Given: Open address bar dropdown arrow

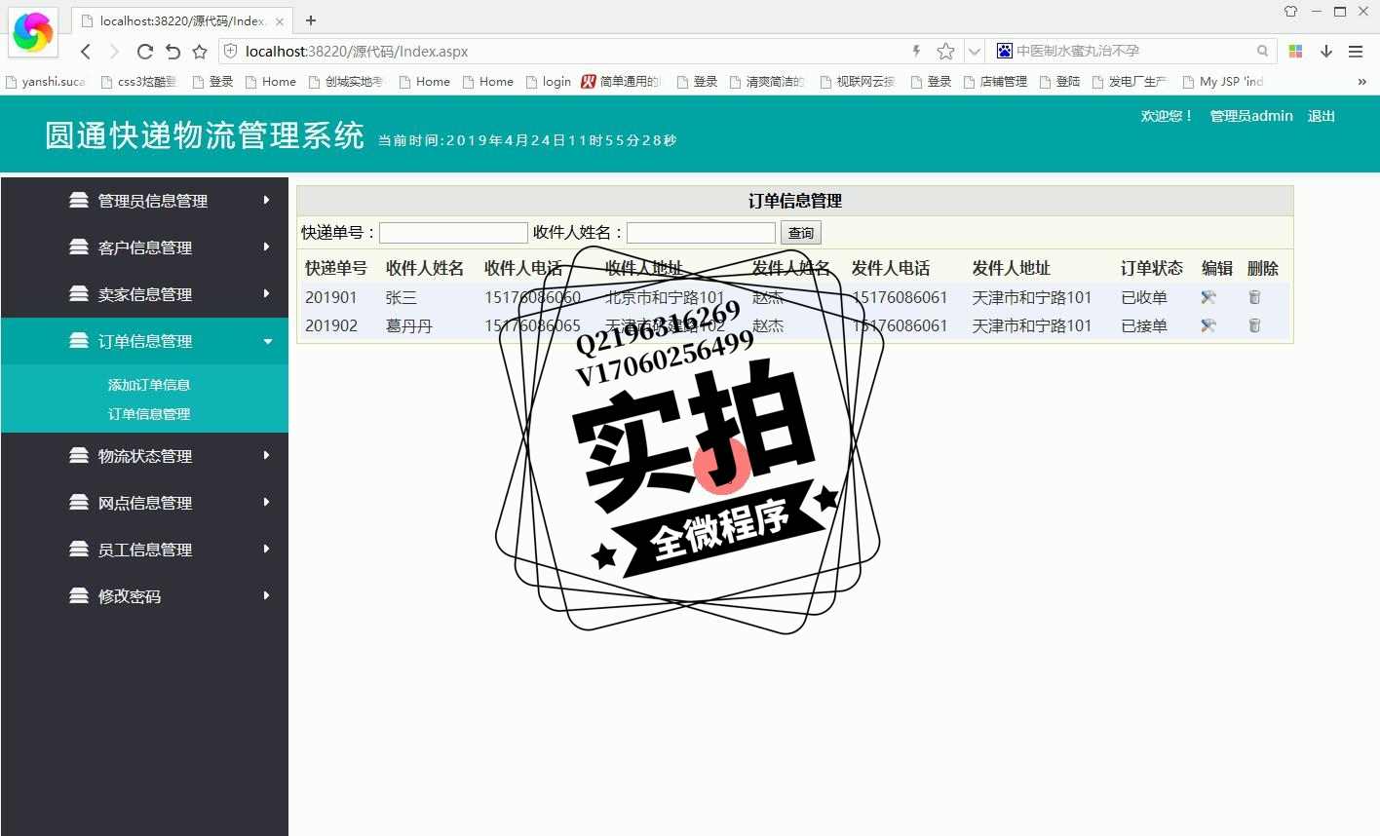Looking at the screenshot, I should tap(975, 52).
